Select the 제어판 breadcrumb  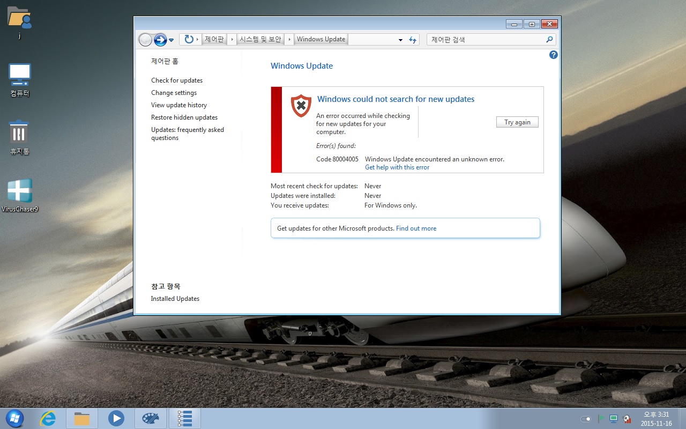(x=214, y=39)
